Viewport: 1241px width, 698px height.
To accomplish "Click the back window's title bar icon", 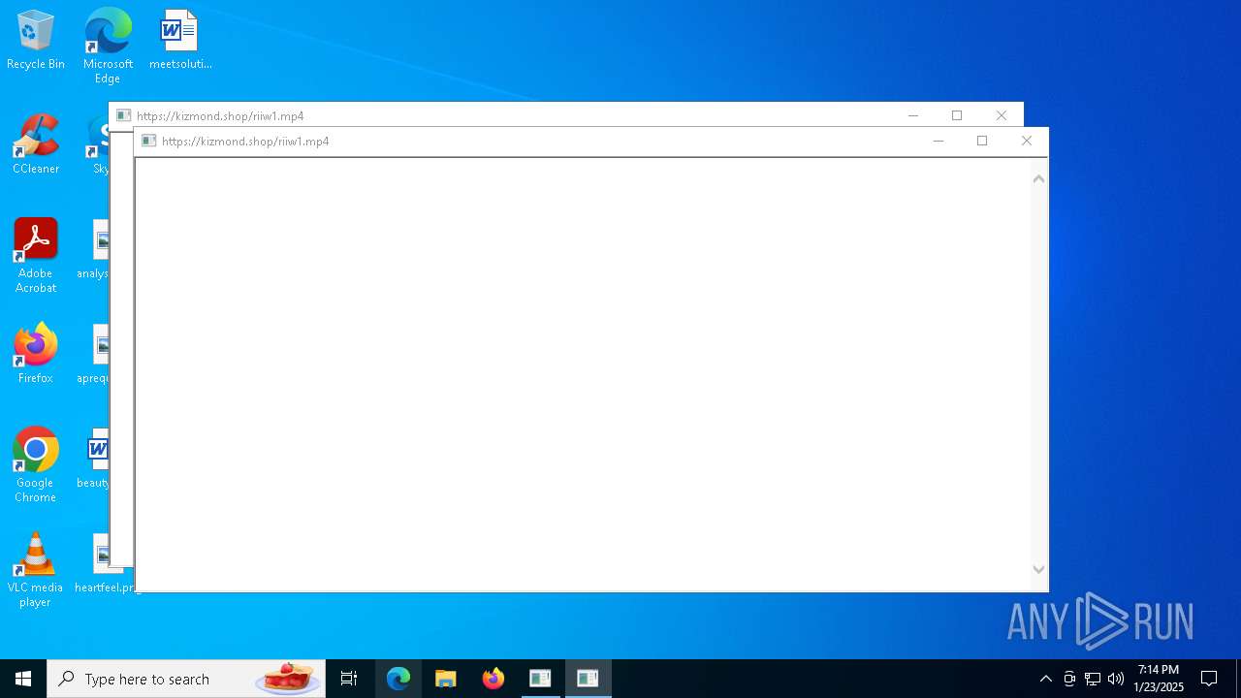I will (123, 115).
